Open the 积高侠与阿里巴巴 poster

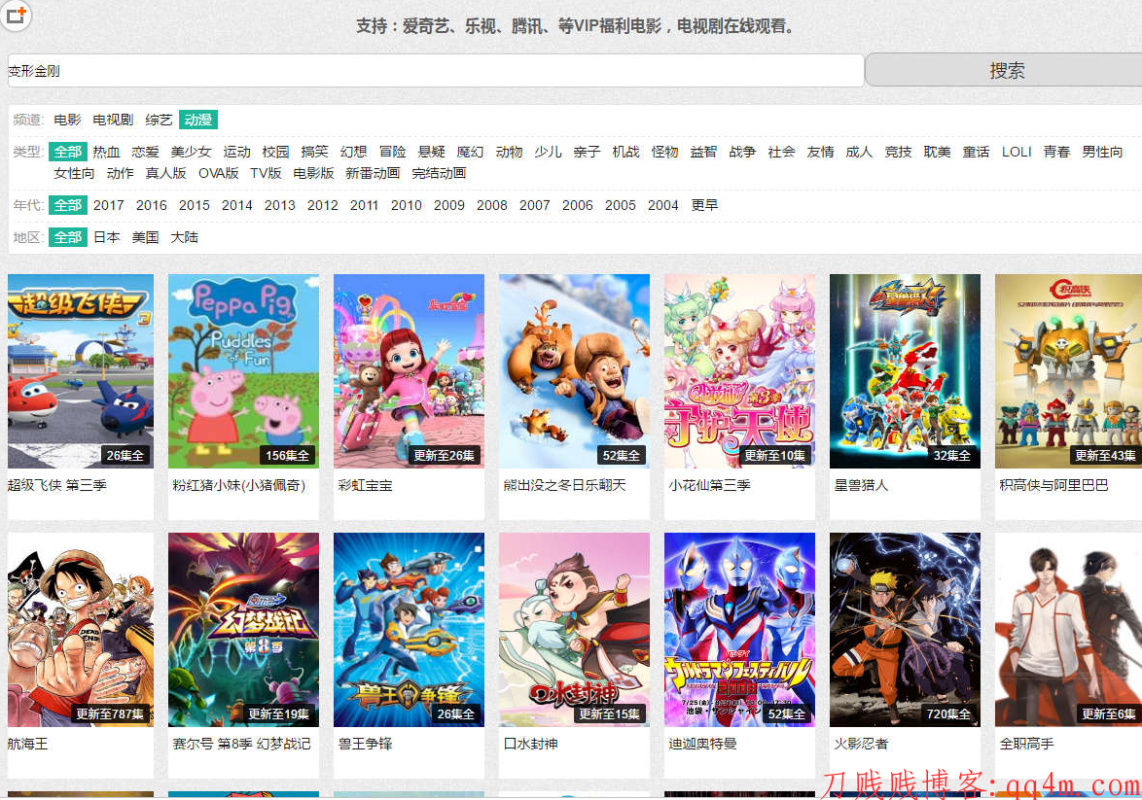click(x=1068, y=371)
